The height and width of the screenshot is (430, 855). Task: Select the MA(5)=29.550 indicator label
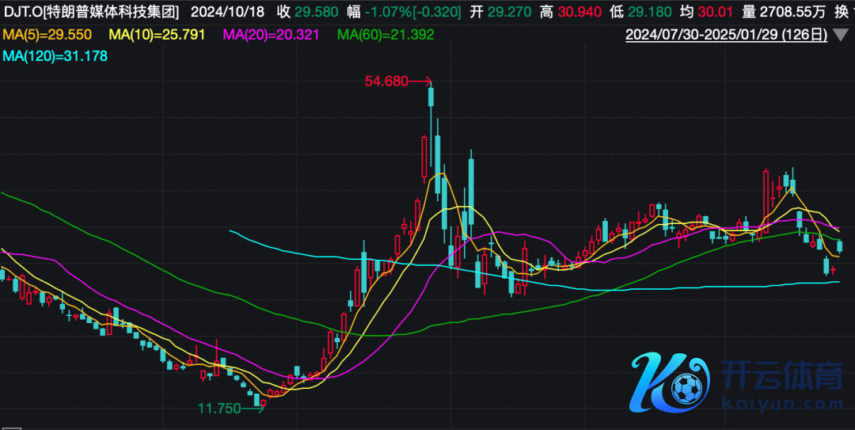click(x=47, y=35)
